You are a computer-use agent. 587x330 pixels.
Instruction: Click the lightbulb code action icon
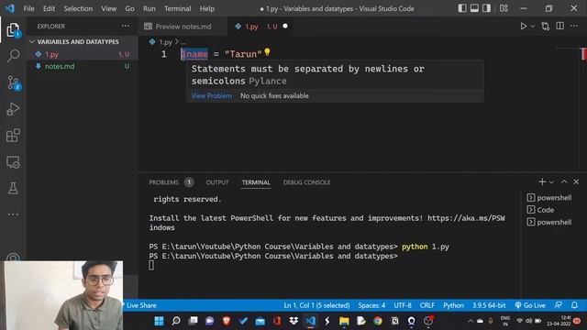click(x=267, y=52)
